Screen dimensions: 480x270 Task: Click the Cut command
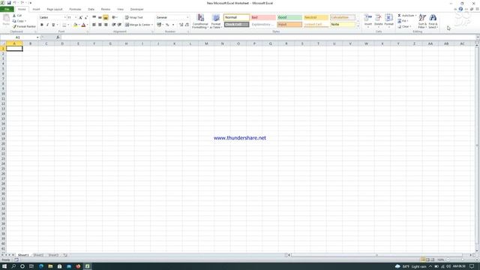tap(17, 15)
